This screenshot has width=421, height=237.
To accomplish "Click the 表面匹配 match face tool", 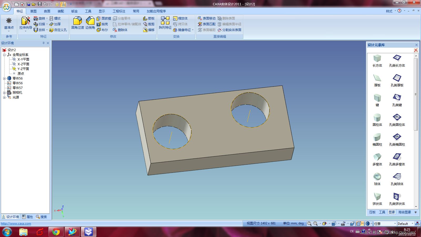I will tap(207, 24).
